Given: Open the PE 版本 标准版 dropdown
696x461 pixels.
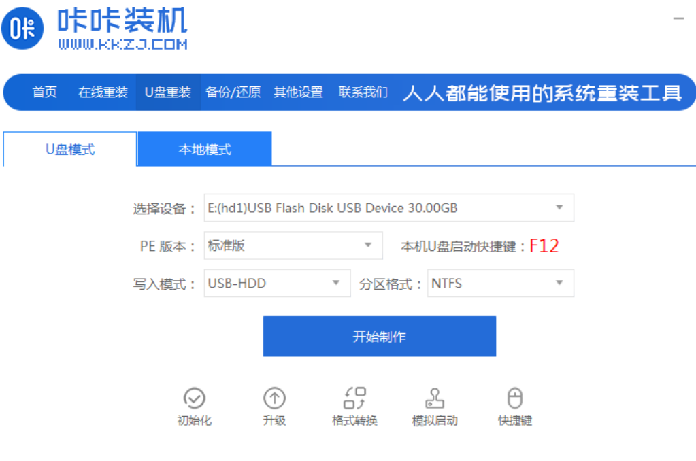Looking at the screenshot, I should (x=293, y=245).
